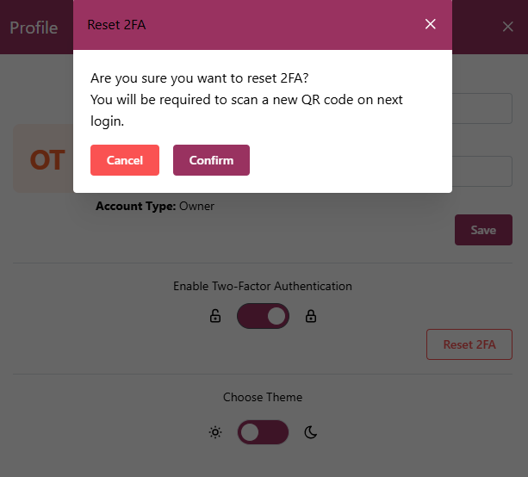Click the OT avatar thumbnail
This screenshot has height=477, width=528.
point(45,160)
